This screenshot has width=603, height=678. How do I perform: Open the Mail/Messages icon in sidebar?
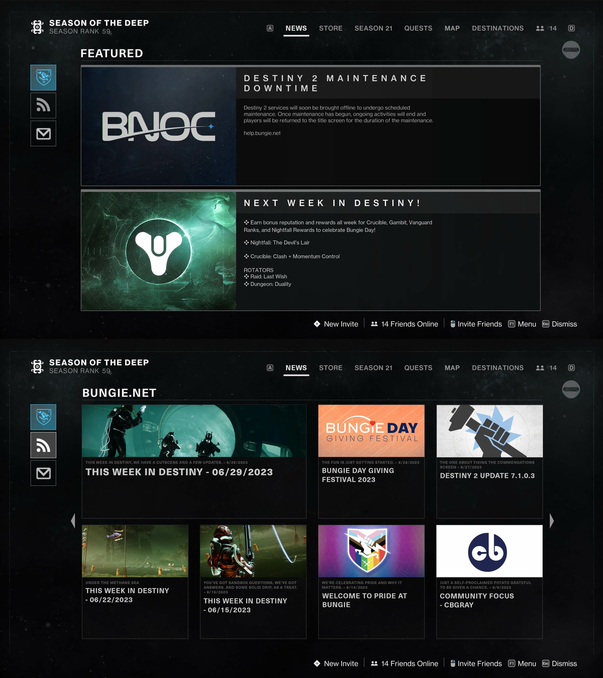point(43,133)
